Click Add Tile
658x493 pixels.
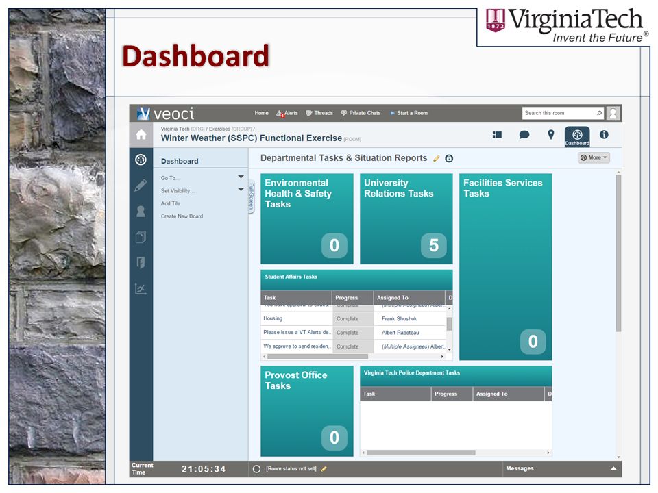(x=171, y=203)
